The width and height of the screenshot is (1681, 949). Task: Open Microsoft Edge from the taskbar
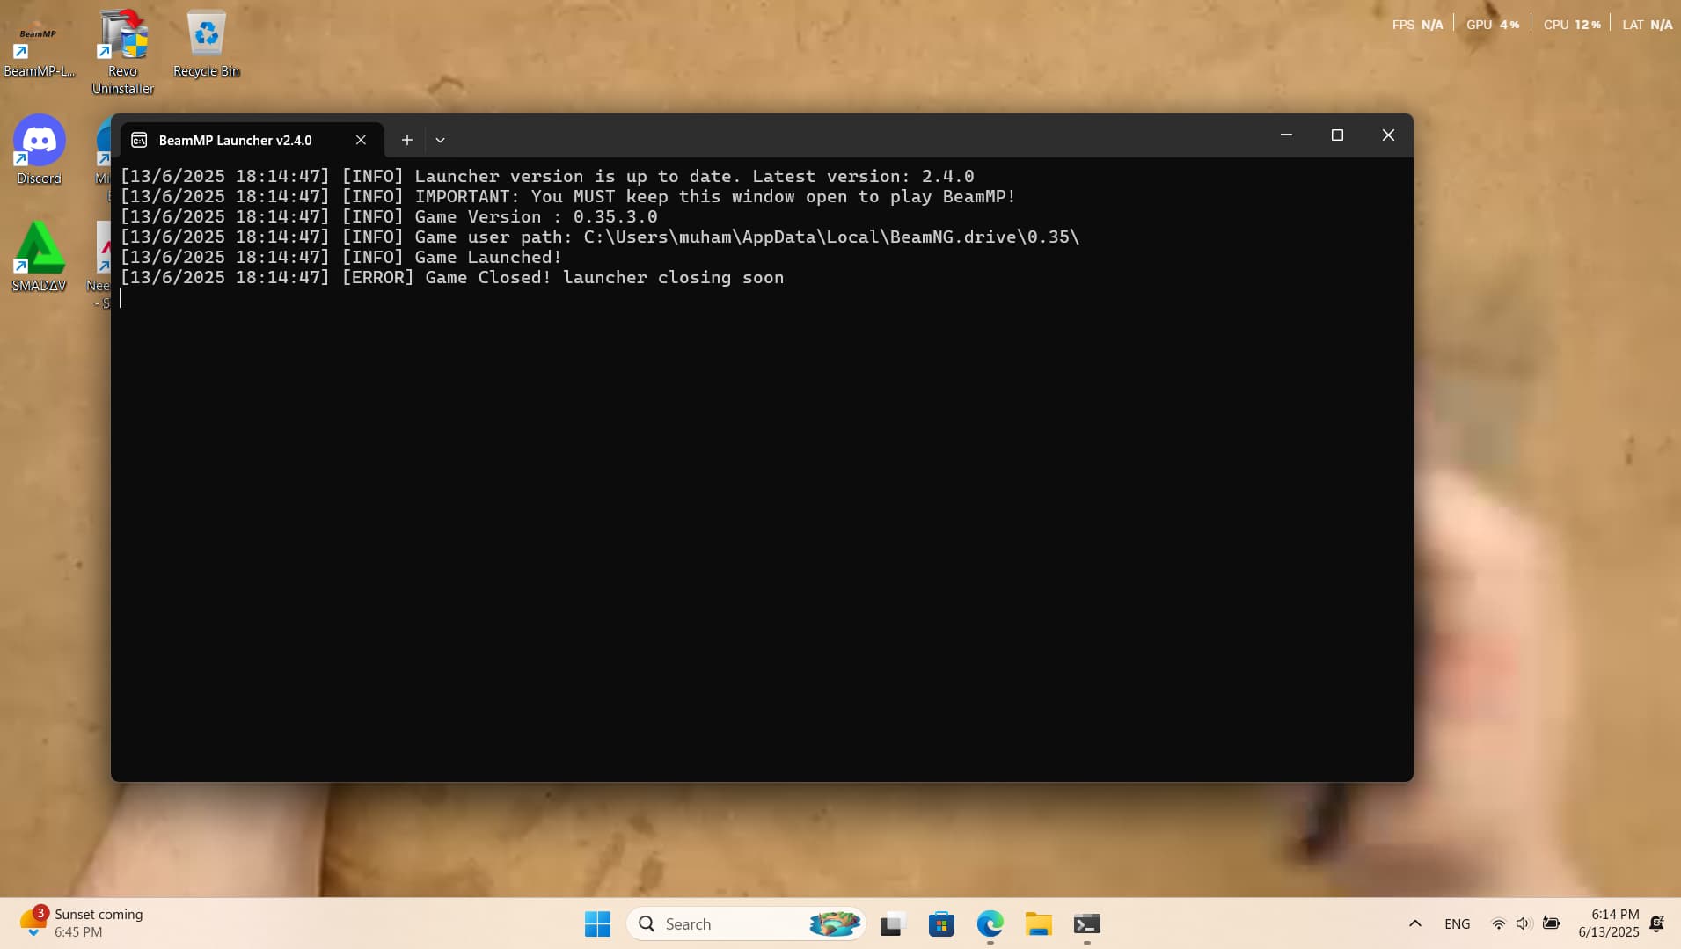click(990, 923)
